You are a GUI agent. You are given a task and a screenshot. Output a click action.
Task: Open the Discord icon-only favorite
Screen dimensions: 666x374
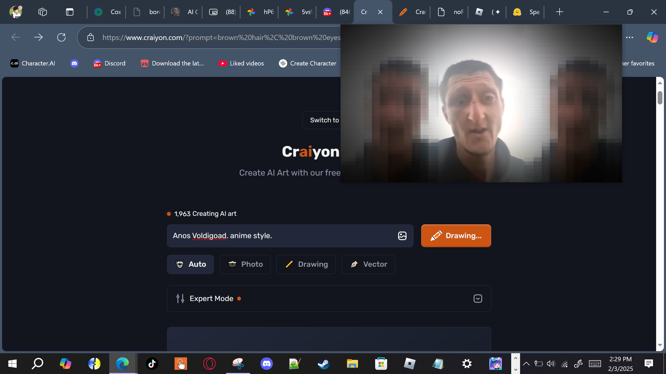pyautogui.click(x=74, y=63)
